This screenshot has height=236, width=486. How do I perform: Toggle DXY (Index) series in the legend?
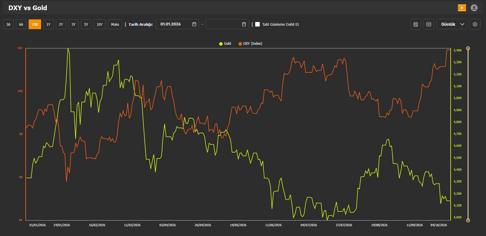[x=250, y=44]
